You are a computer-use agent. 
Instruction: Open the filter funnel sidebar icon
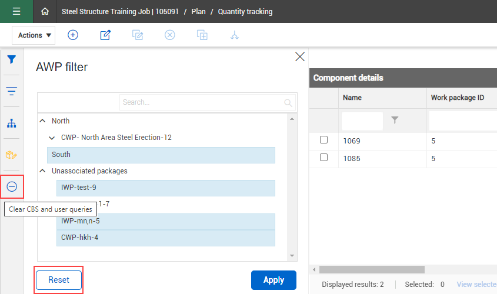tap(12, 59)
